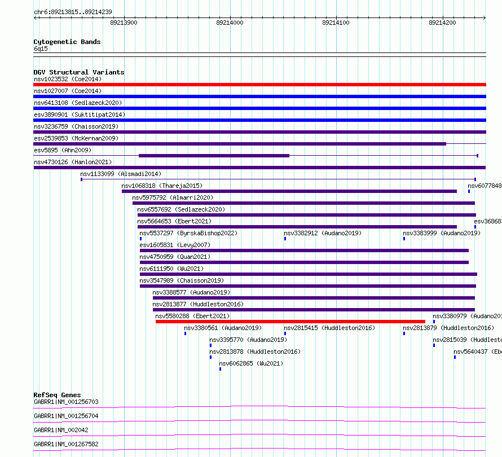The image size is (502, 457).
Task: Click ruler position 89214000
Action: pyautogui.click(x=230, y=23)
